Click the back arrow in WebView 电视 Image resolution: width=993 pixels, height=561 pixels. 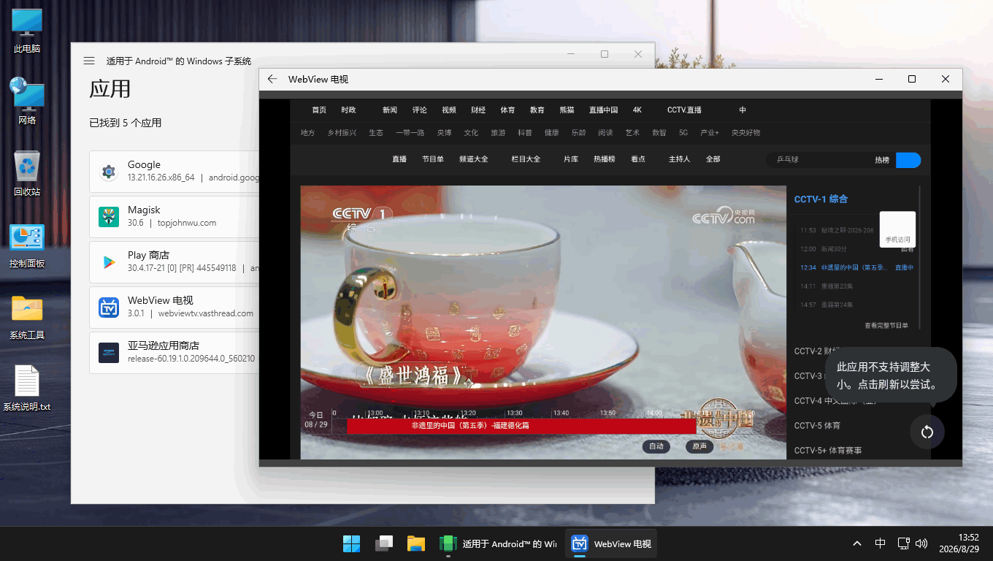[272, 79]
